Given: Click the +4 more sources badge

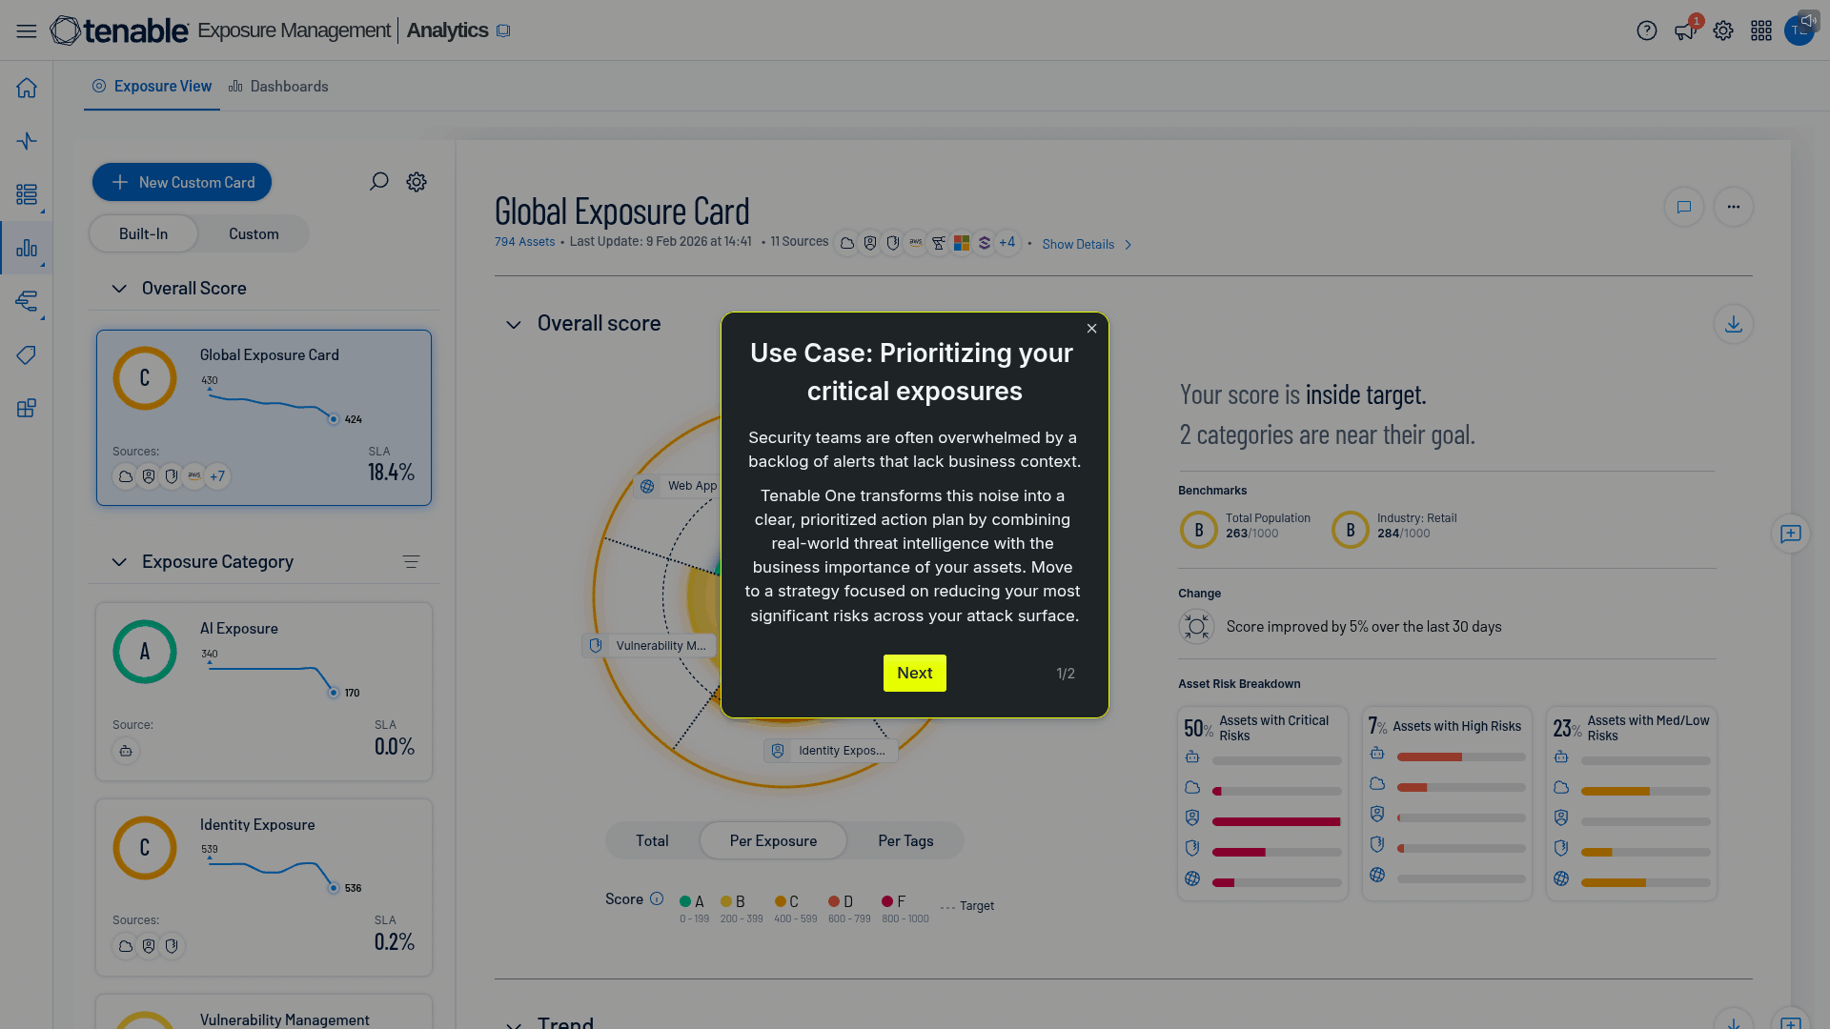Looking at the screenshot, I should (1006, 243).
